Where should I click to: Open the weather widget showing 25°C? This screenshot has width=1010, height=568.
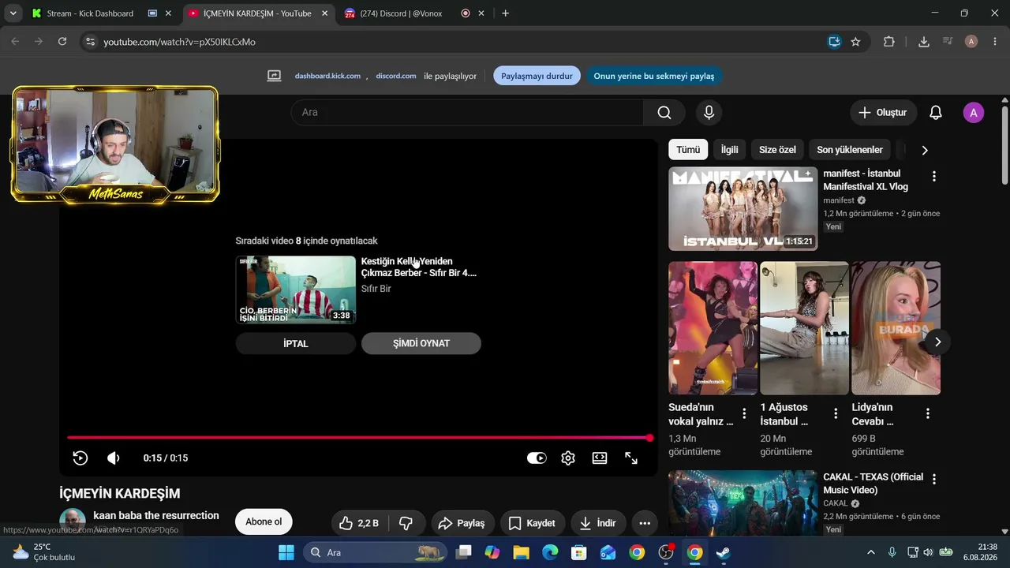44,552
